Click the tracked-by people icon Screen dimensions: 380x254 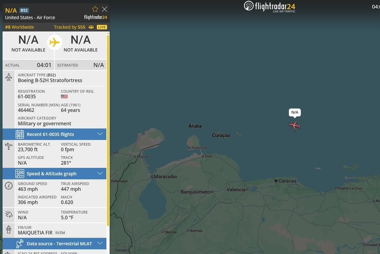pyautogui.click(x=91, y=27)
